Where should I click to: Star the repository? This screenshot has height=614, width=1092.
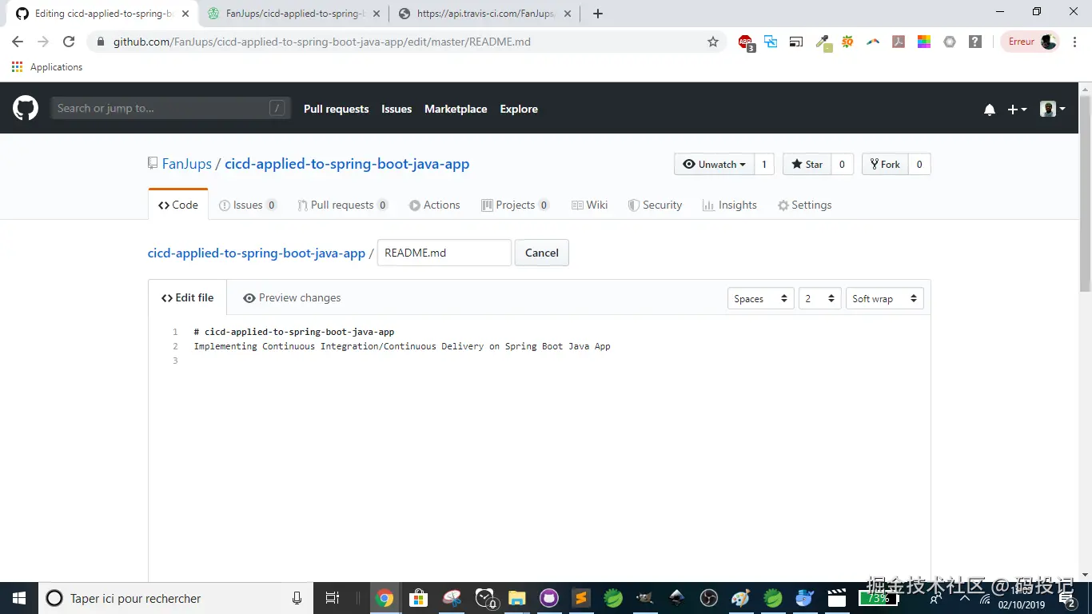807,165
